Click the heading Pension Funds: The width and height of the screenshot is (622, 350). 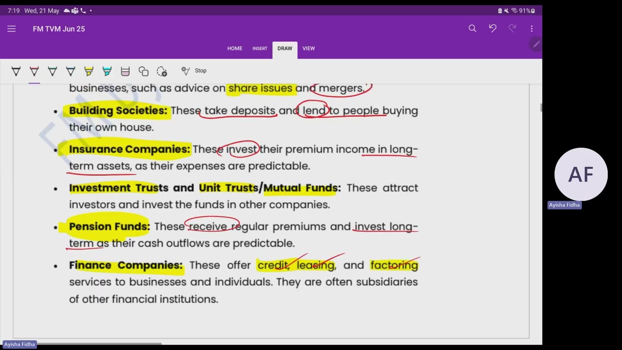[109, 227]
